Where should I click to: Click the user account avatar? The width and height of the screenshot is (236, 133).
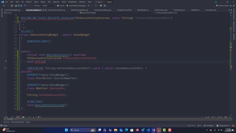[x=216, y=2]
